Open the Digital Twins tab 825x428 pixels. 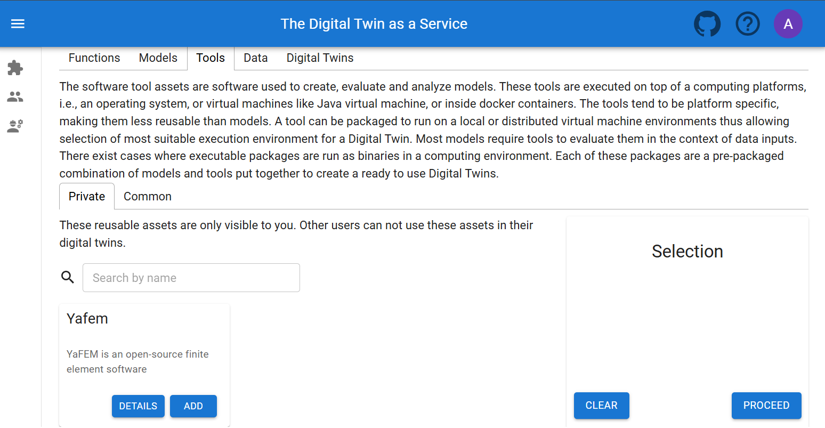[x=320, y=58]
